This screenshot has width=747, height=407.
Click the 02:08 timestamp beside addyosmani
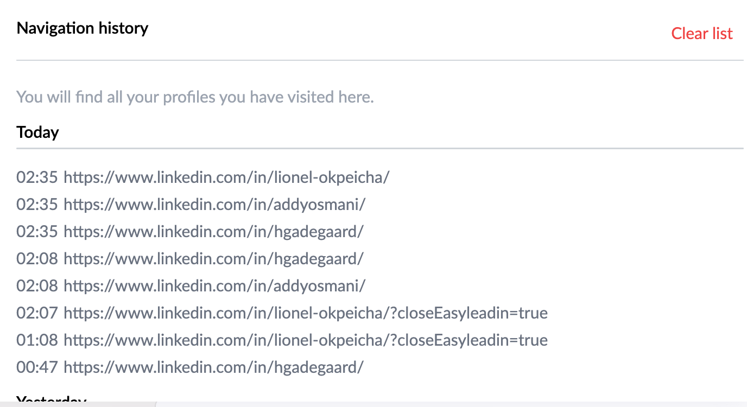(37, 285)
